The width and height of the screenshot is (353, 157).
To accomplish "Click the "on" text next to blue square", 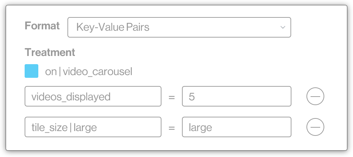I will (51, 72).
